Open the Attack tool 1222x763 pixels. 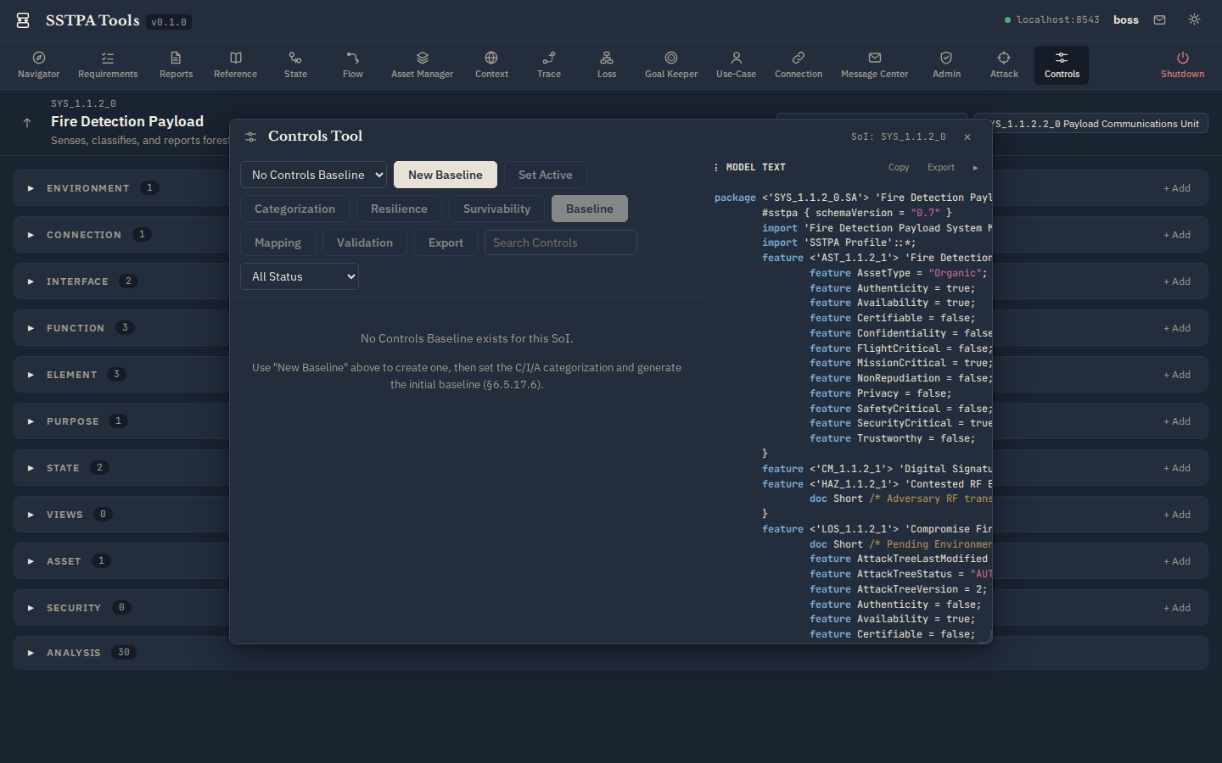1004,64
